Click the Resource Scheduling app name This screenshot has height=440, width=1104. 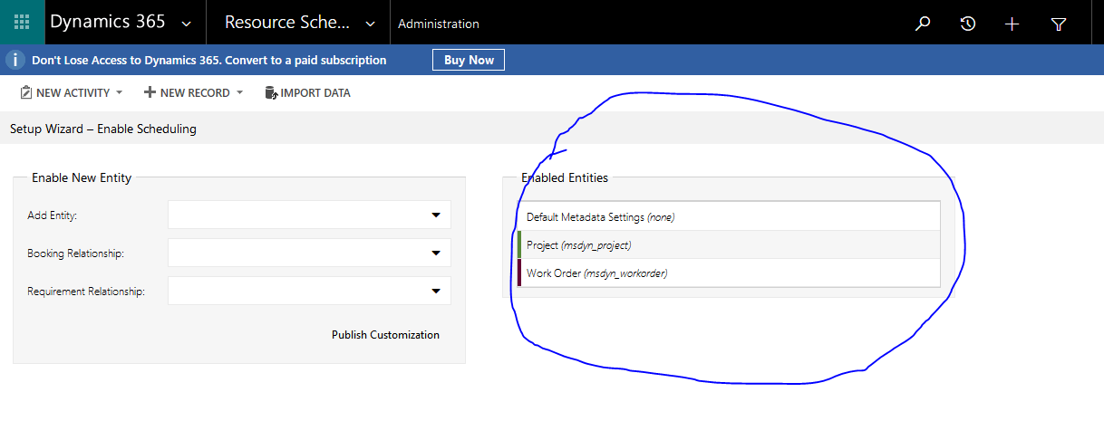(288, 23)
